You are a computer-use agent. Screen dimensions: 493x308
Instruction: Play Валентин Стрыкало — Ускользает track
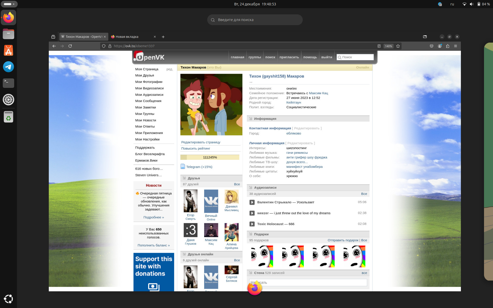[252, 202]
